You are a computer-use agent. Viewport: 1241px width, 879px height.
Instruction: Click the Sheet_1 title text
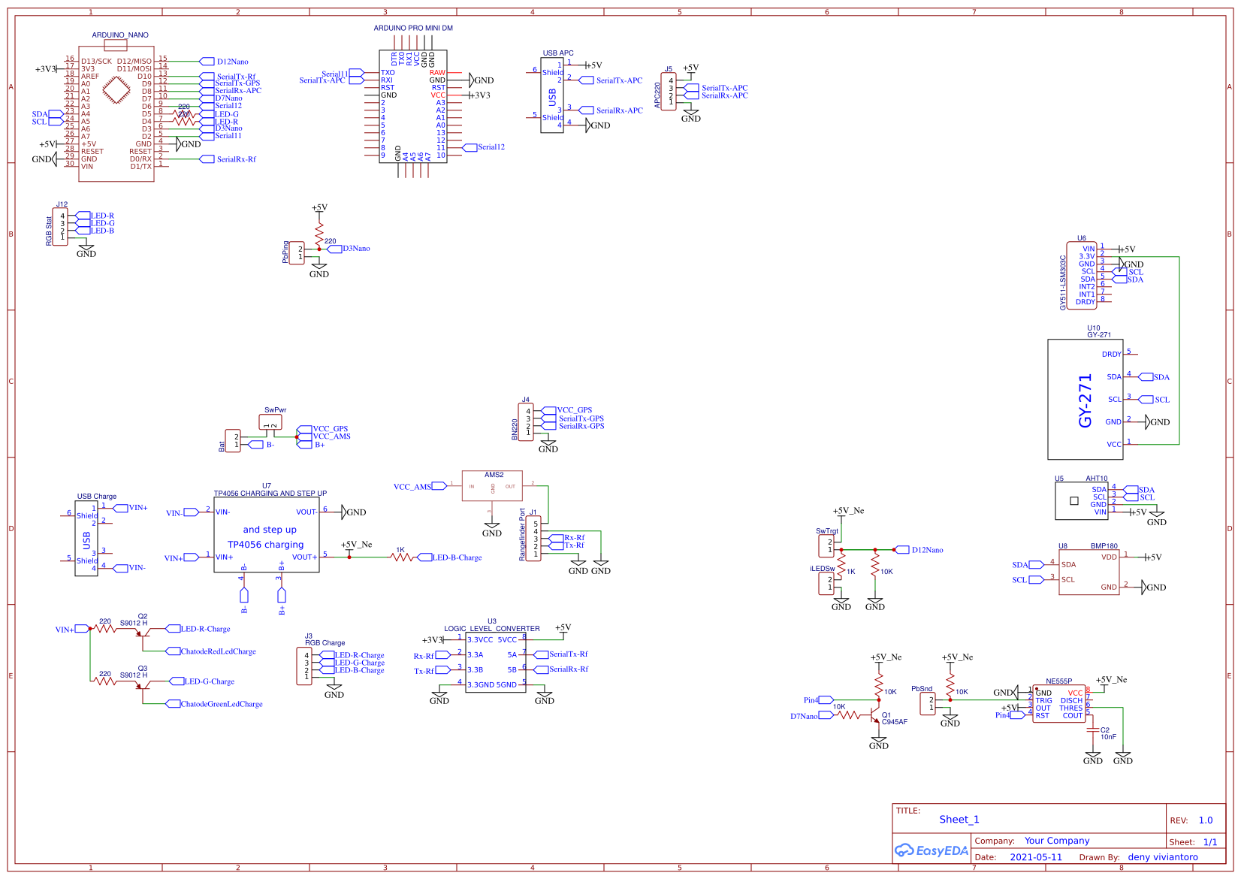point(959,819)
